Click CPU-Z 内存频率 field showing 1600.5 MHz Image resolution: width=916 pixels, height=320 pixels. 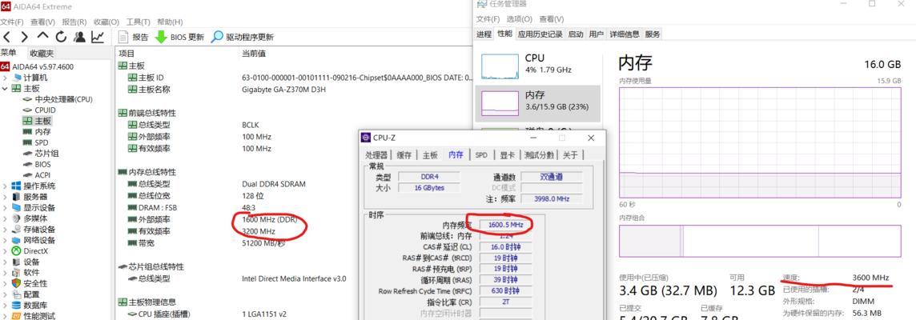[x=505, y=225]
